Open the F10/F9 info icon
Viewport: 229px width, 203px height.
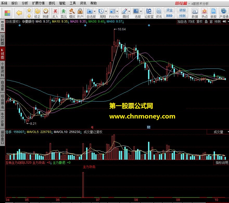click(x=112, y=11)
